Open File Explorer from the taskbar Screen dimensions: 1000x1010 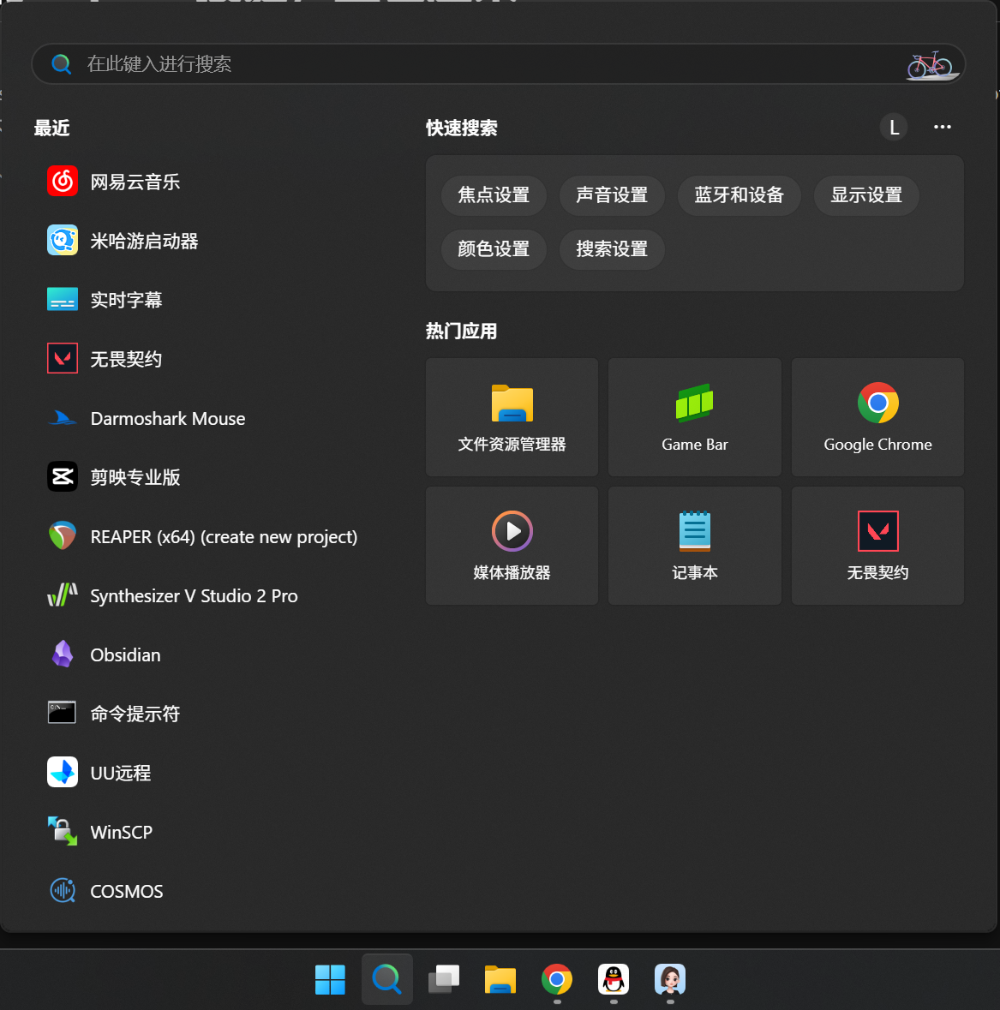(500, 980)
